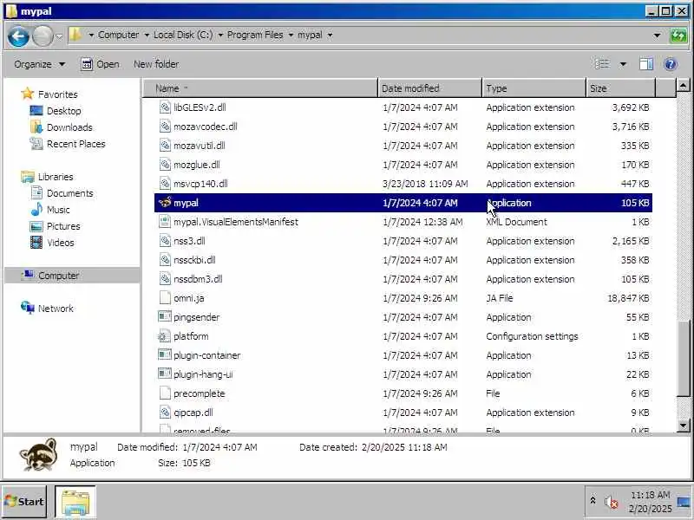
Task: Open Music library note icon
Action: pyautogui.click(x=36, y=209)
